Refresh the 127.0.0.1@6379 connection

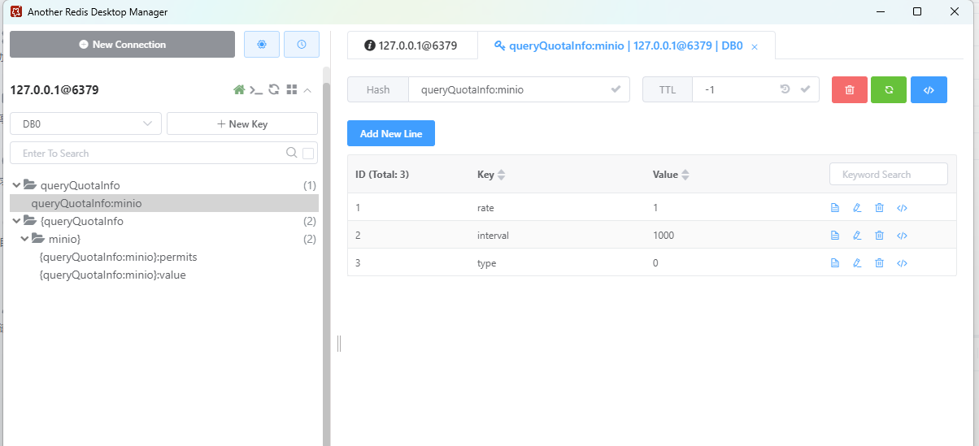pos(274,90)
